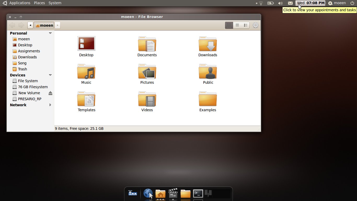Launch the clapperboard video app in dock
This screenshot has width=357, height=201.
[173, 193]
